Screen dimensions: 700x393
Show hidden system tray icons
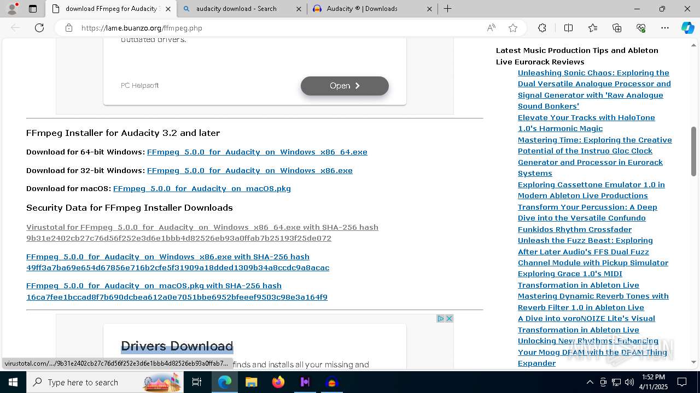[590, 382]
